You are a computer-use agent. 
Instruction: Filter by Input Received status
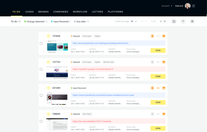[x=61, y=21]
